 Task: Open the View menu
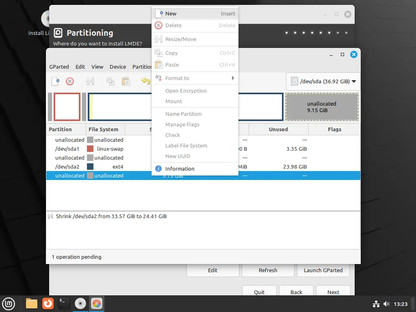(x=97, y=67)
